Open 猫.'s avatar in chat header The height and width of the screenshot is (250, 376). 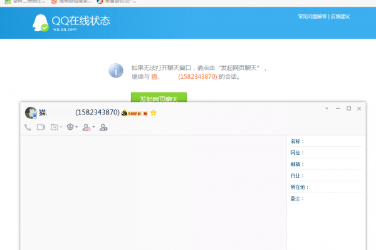click(31, 112)
